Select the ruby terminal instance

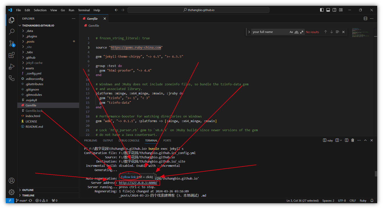[328, 140]
